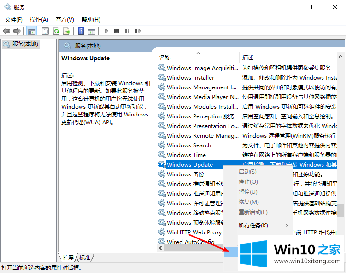Viewport: 346px width, 273px height.
Task: Select the Windows Remote Manag... row
Action: [247, 136]
